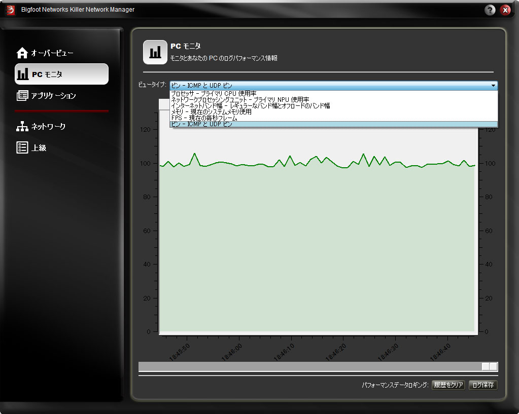Choose FPS - 現在の毎秒フレーム option

point(334,118)
